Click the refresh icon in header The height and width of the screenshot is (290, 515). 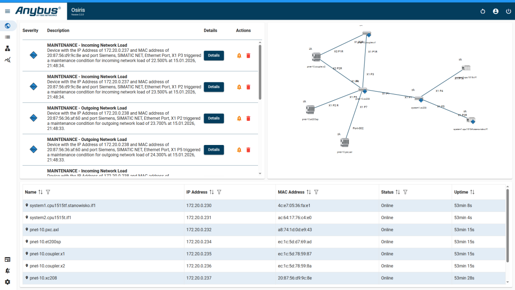coord(482,11)
